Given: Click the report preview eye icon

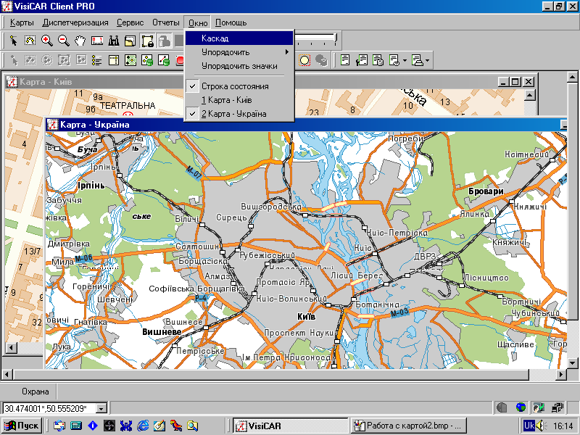Looking at the screenshot, I should [394, 60].
